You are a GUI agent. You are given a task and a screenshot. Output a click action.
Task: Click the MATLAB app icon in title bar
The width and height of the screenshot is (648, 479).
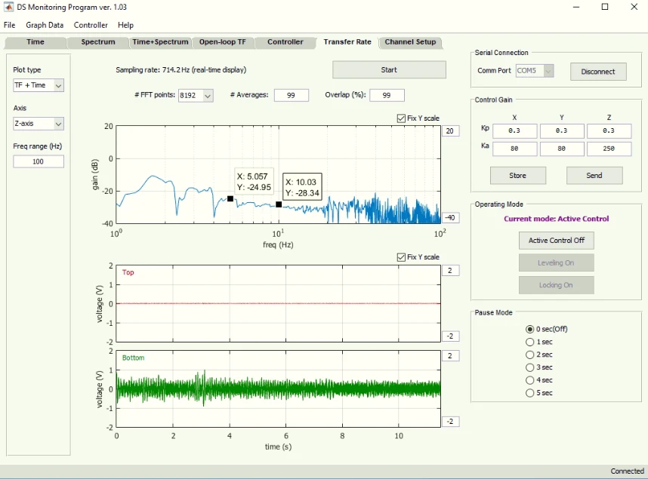coord(8,7)
